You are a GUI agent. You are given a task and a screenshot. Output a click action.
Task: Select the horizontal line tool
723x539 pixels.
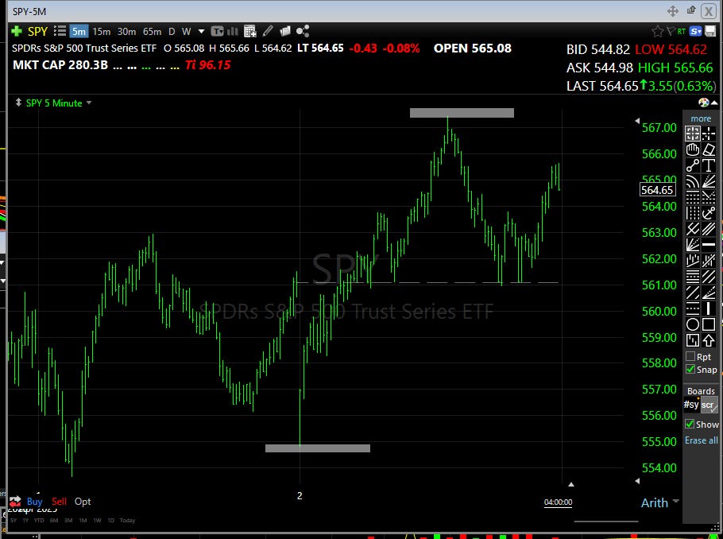tap(709, 245)
